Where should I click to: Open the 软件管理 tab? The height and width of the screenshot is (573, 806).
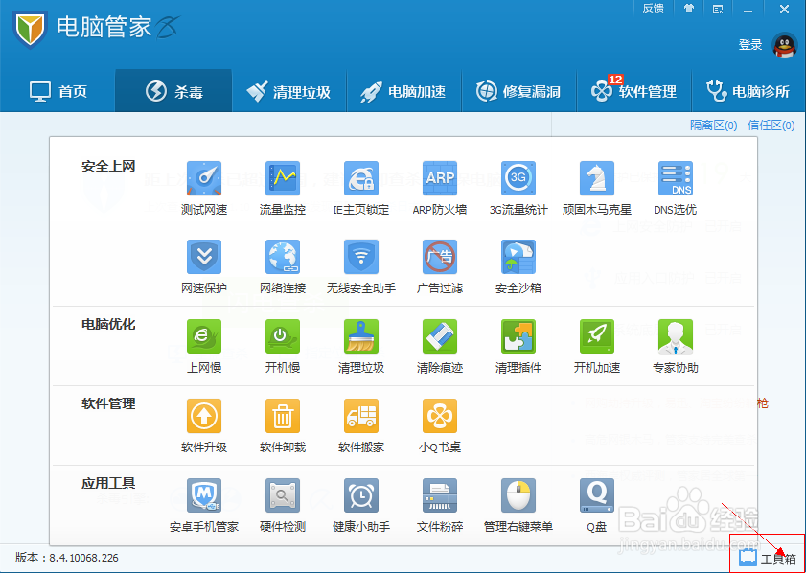click(633, 91)
